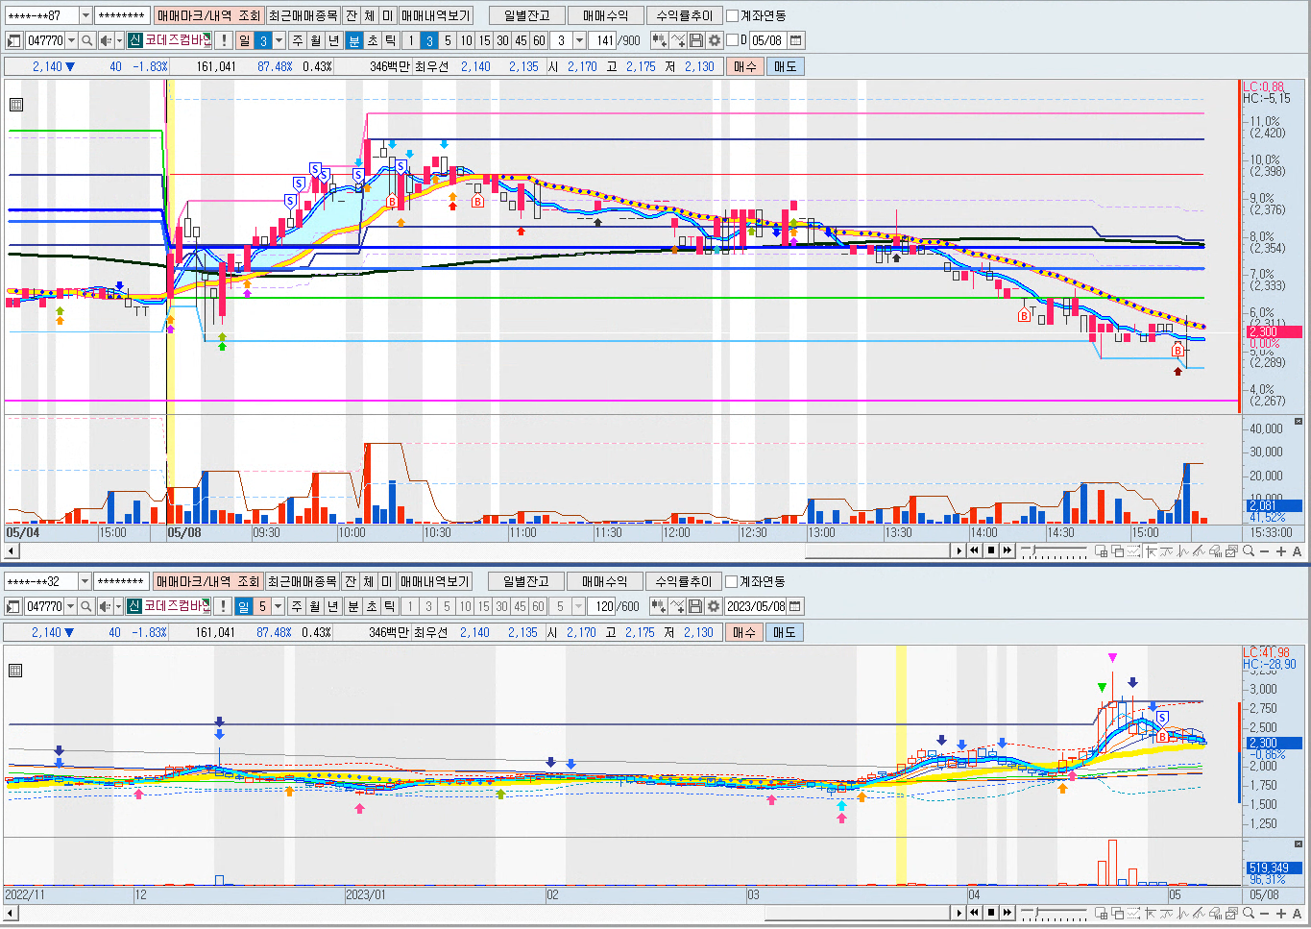The width and height of the screenshot is (1311, 929).
Task: Click 수익률추이 button in bottom panel
Action: point(684,581)
